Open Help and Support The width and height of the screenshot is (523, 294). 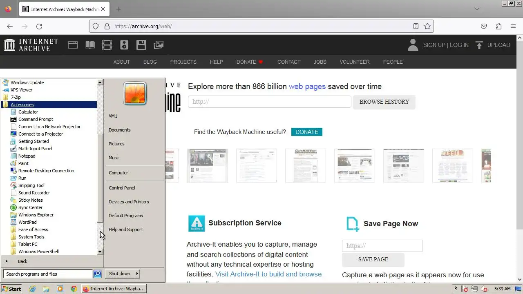[x=126, y=229]
